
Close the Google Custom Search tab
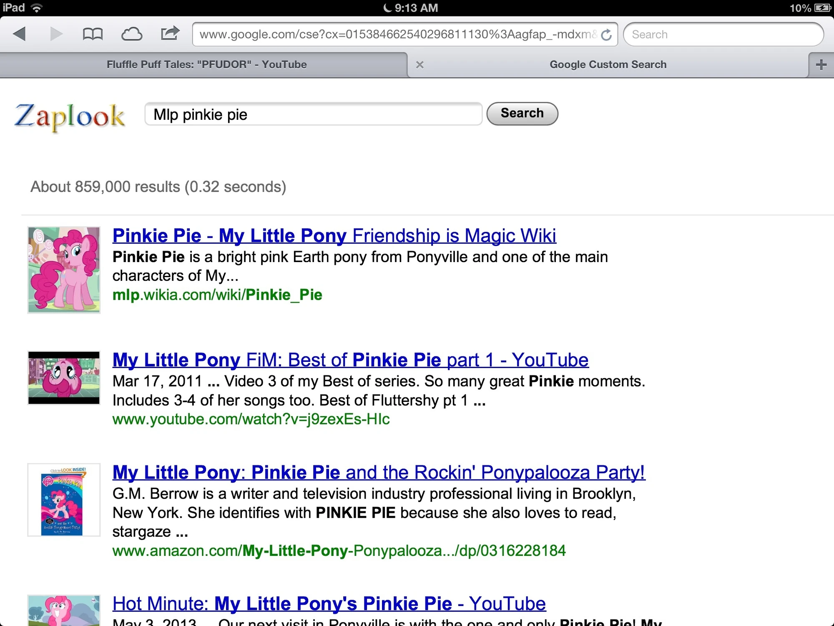coord(420,65)
